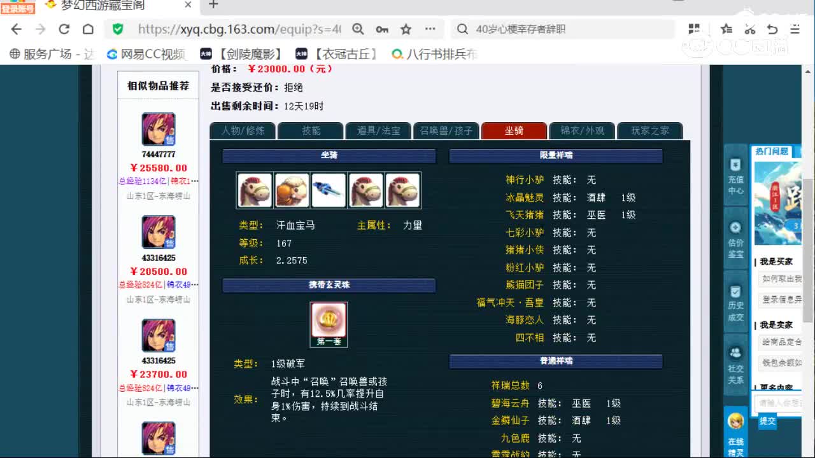
Task: Open the 充值中心 sidebar icon
Action: click(x=735, y=176)
